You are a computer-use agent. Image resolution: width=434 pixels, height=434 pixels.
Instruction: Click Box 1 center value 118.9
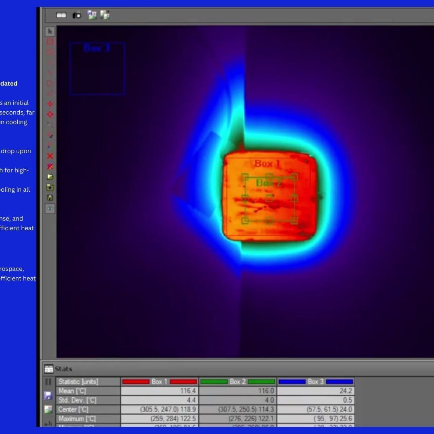click(160, 409)
